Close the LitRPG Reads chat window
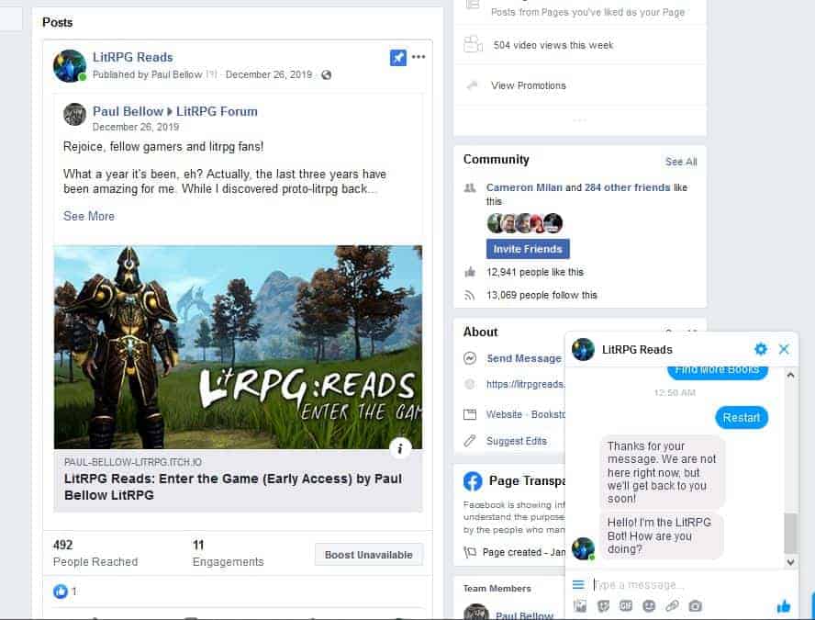This screenshot has width=815, height=620. pos(784,349)
